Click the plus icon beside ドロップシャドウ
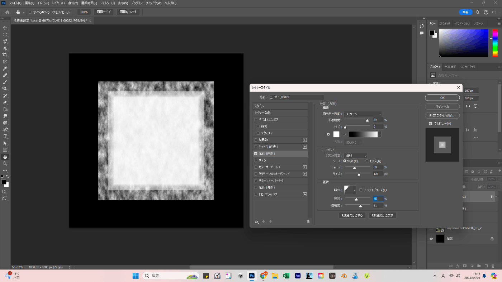502x282 pixels. [305, 194]
